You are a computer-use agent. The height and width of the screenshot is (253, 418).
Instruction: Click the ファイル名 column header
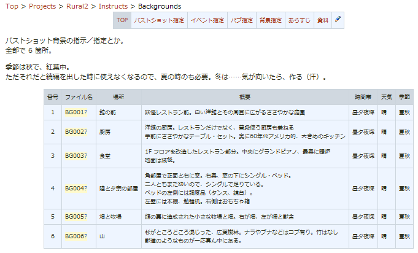pyautogui.click(x=79, y=97)
